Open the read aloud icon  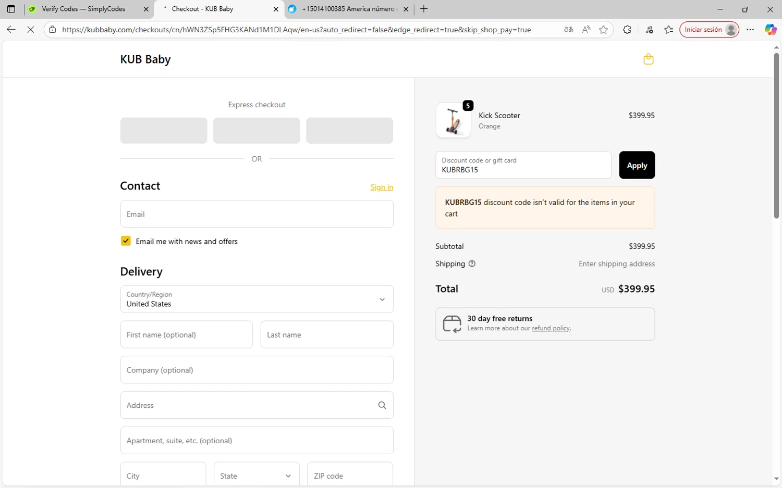(586, 30)
